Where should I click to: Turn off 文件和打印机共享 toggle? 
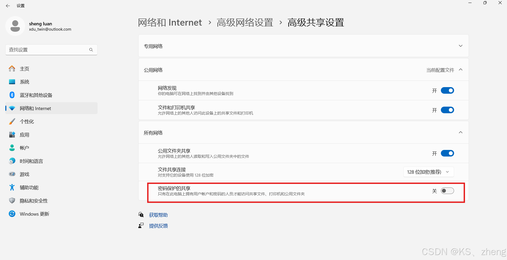coord(447,110)
